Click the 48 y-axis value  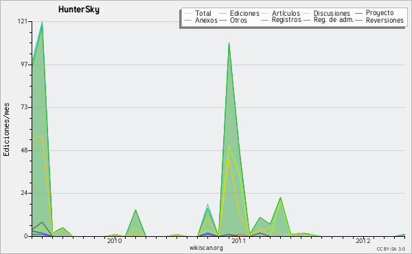tap(24, 150)
